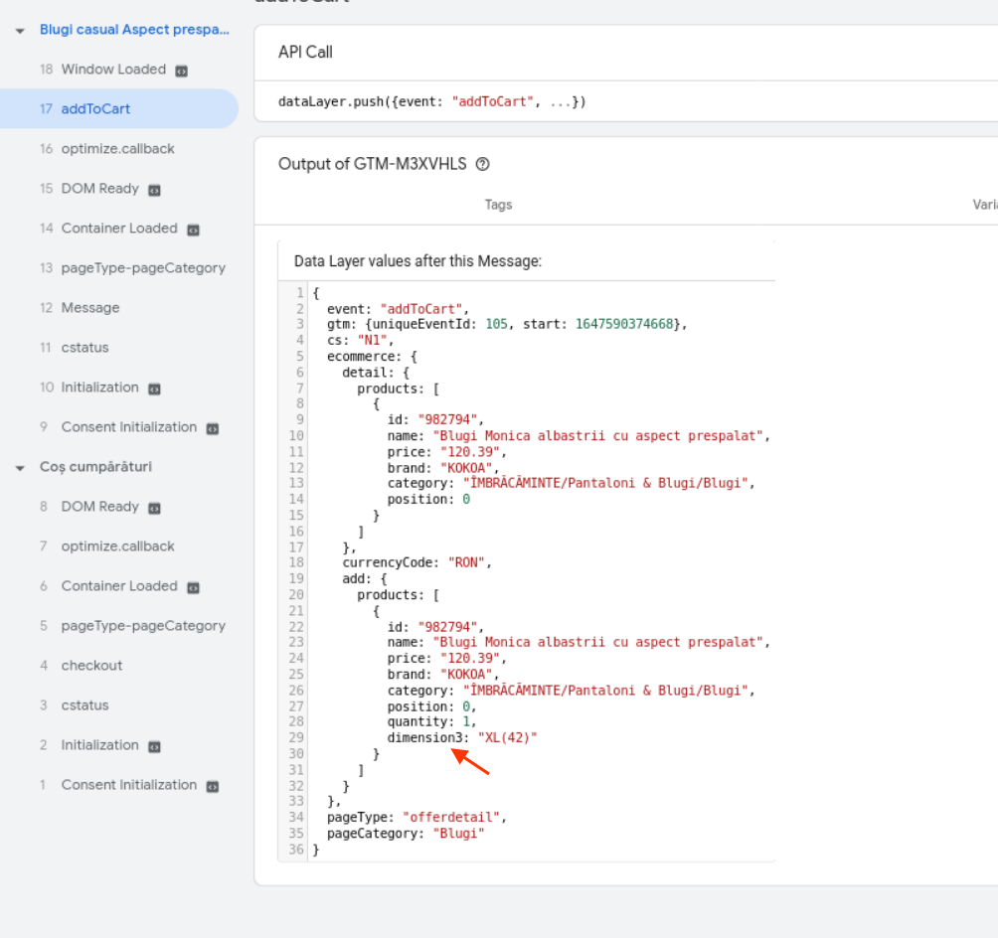
Task: Click the code icon next to Window Loaded
Action: coord(181,71)
